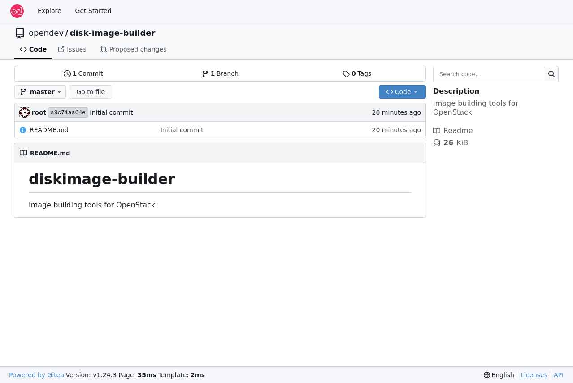Screen dimensions: 573x383
Task: Click the branch icon beside 1 Branch
Action: (x=205, y=74)
